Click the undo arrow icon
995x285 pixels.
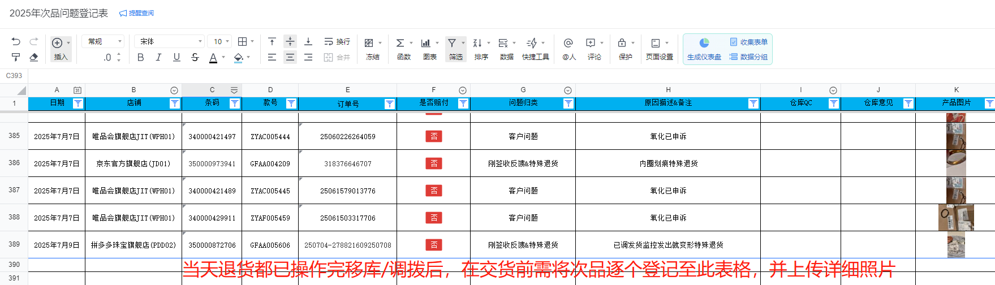coord(16,42)
